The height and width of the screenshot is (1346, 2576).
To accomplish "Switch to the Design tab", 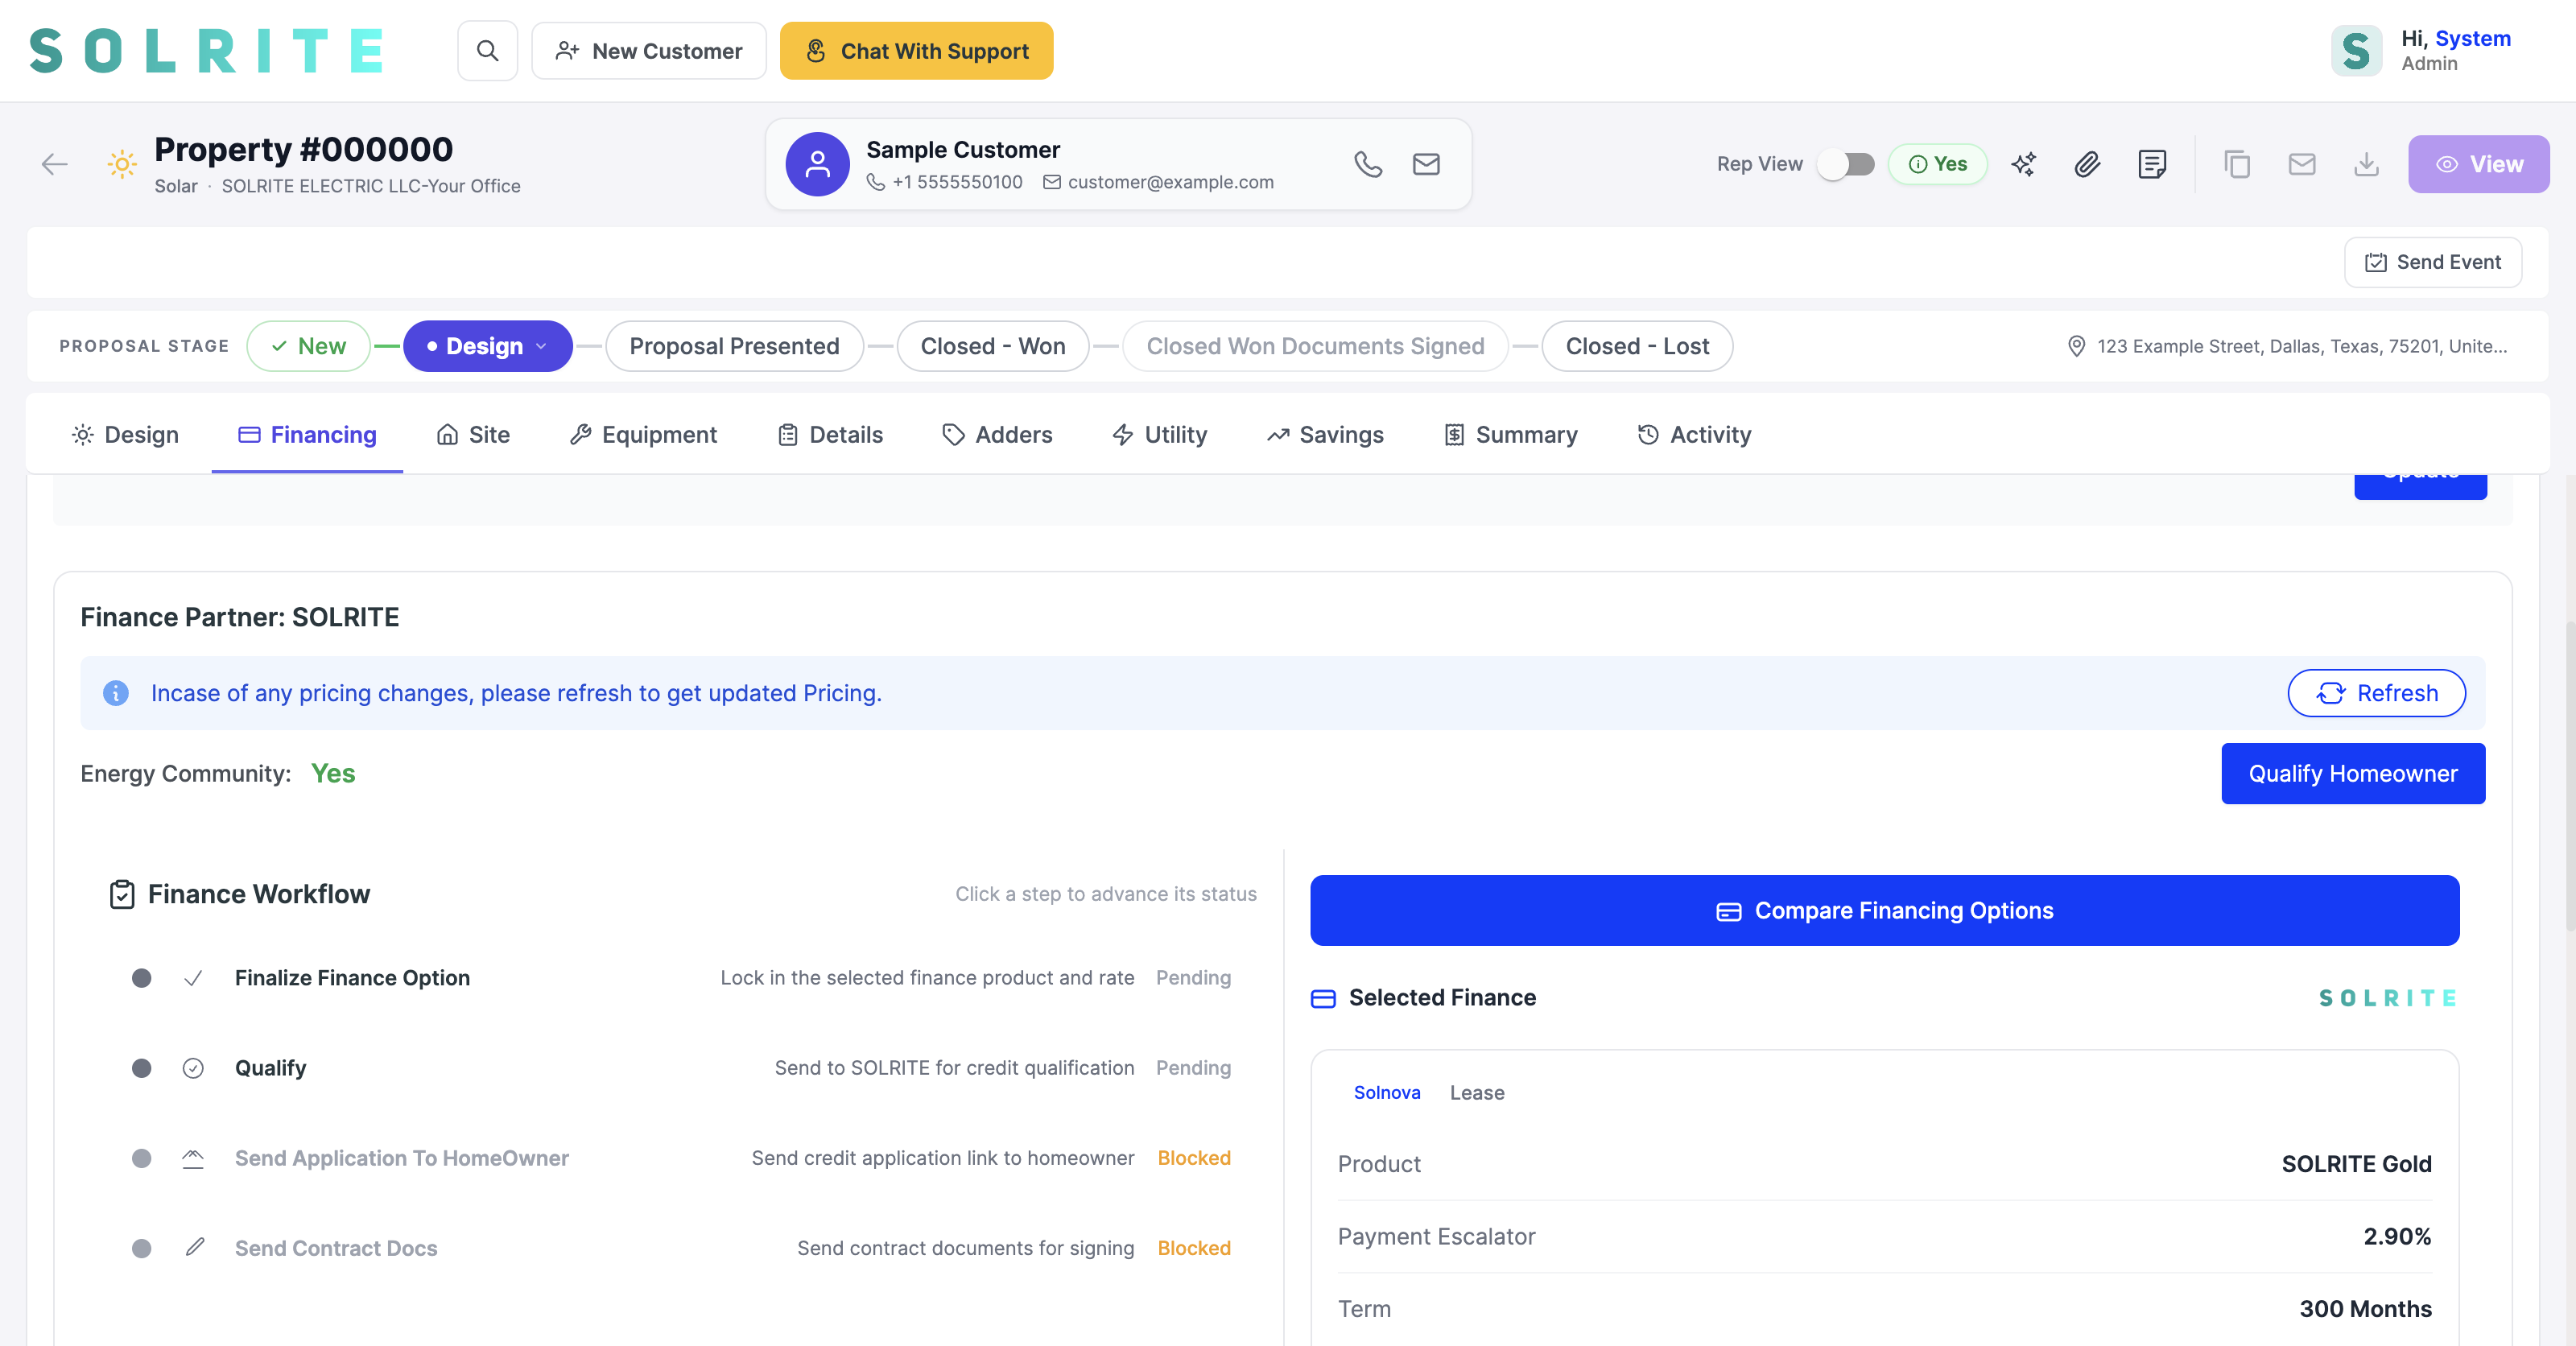I will (125, 435).
